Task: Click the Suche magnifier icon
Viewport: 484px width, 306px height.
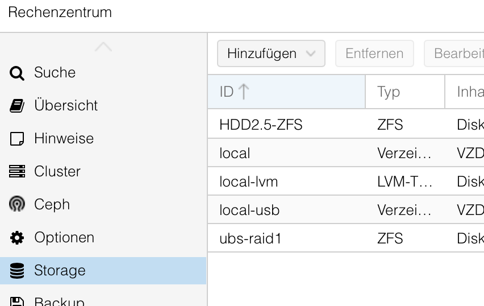Action: tap(17, 73)
